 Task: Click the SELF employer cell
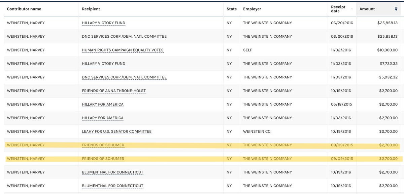tap(247, 50)
